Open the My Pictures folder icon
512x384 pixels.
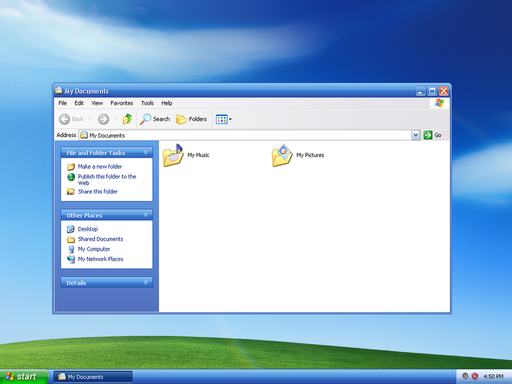click(x=282, y=155)
